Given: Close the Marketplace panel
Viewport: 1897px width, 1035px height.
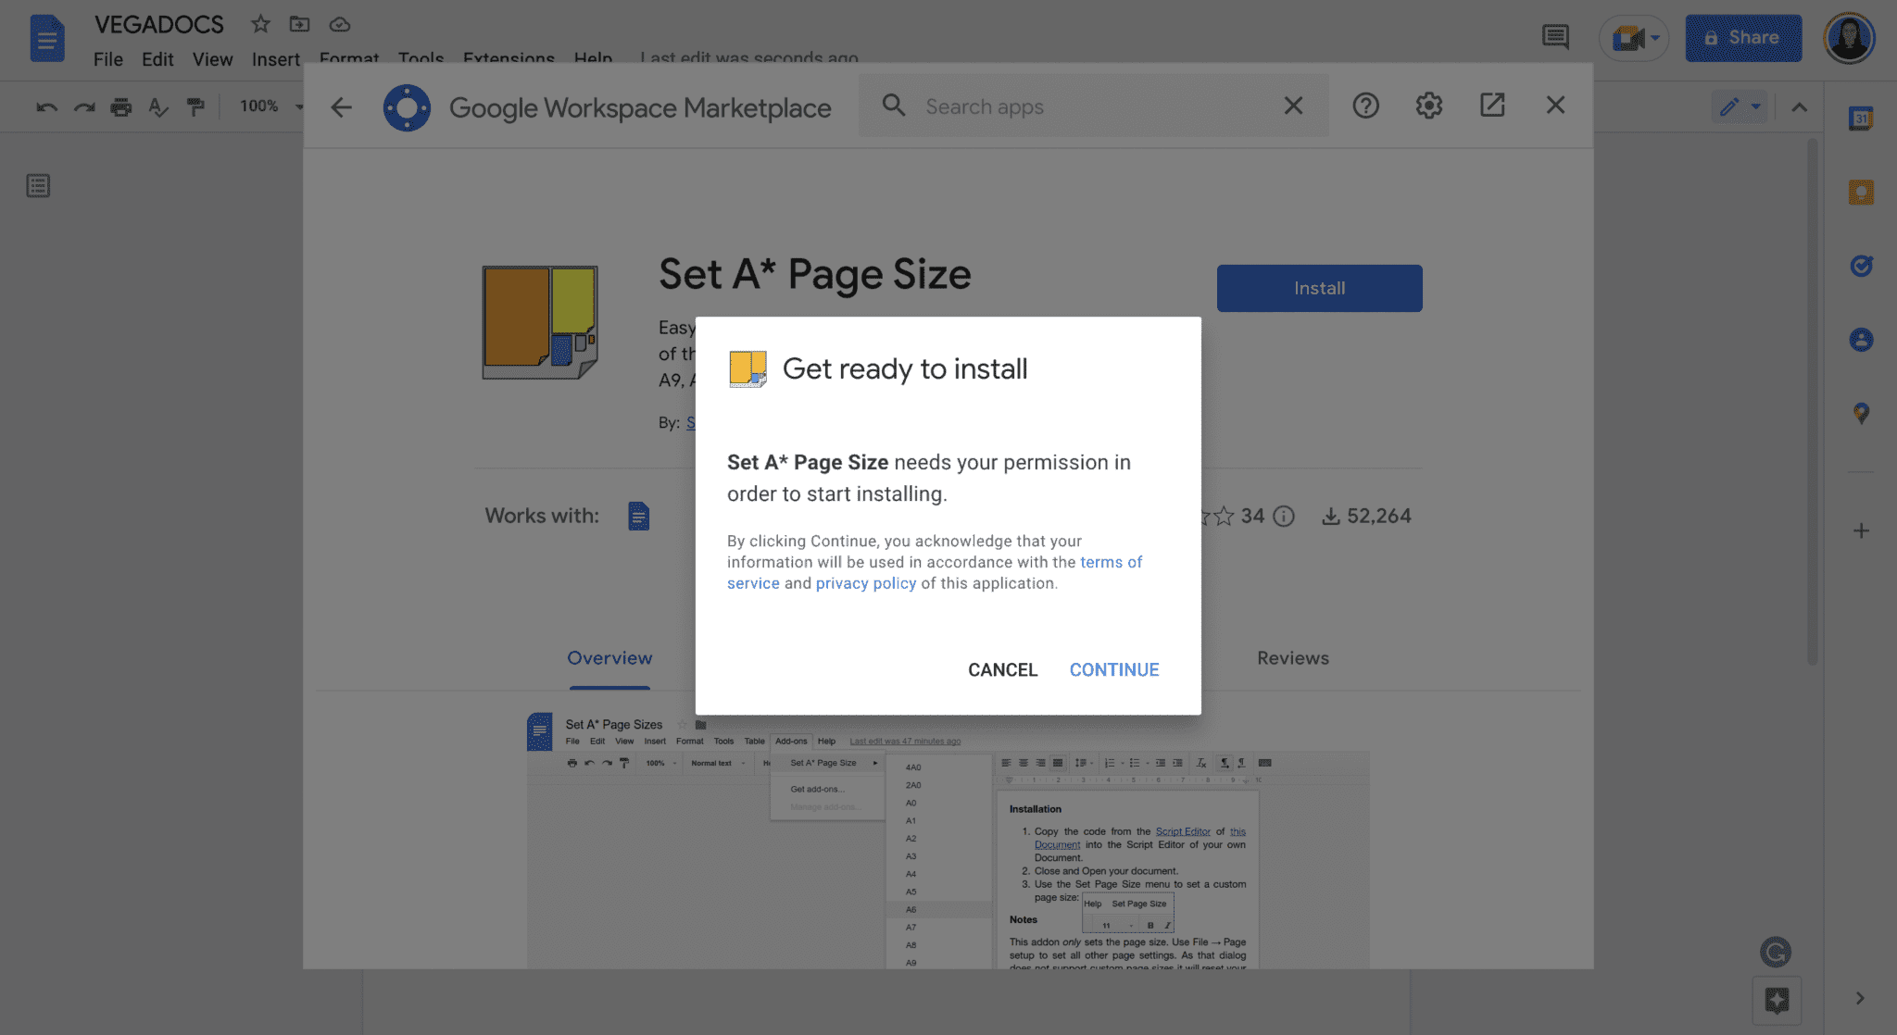Looking at the screenshot, I should point(1555,106).
